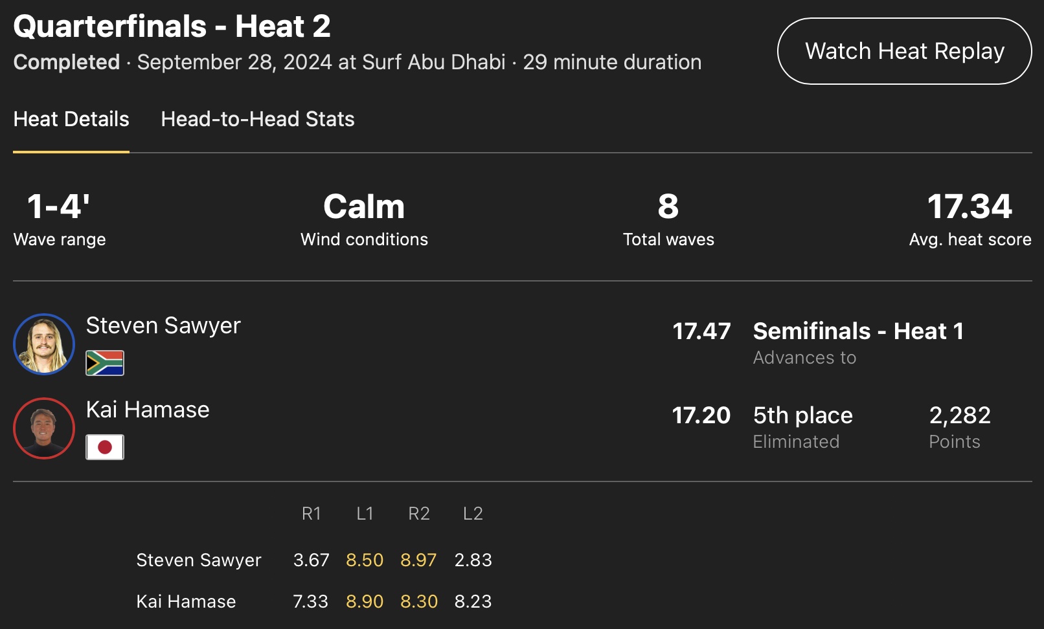Open Steven Sawyer's name link in the heat results
The width and height of the screenshot is (1044, 629).
coord(163,326)
